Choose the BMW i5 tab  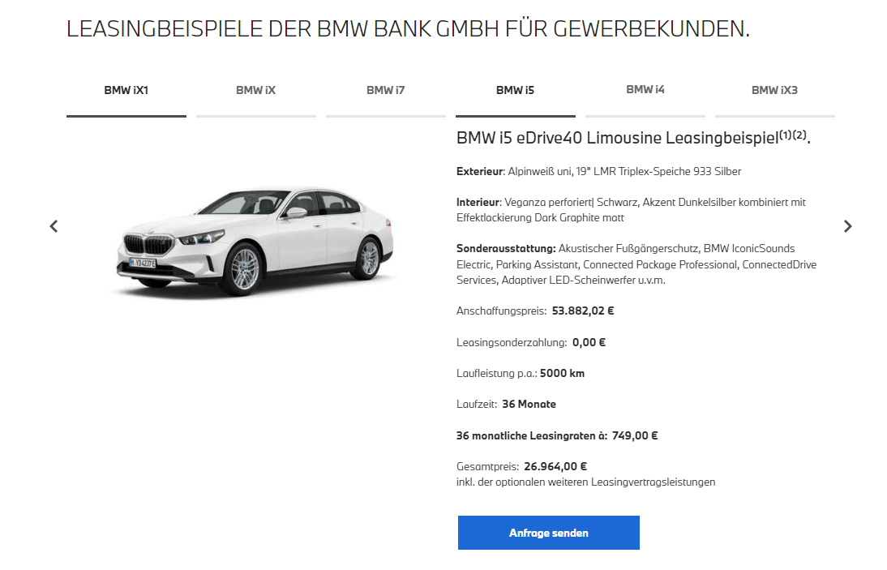(x=516, y=91)
